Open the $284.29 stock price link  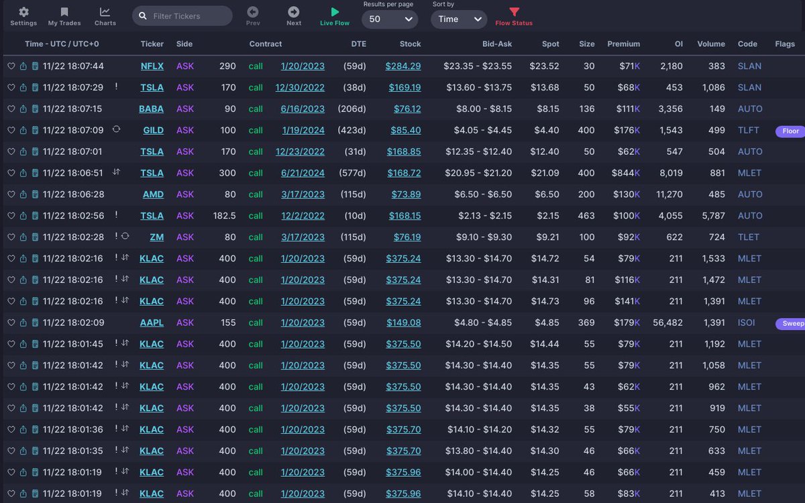403,66
